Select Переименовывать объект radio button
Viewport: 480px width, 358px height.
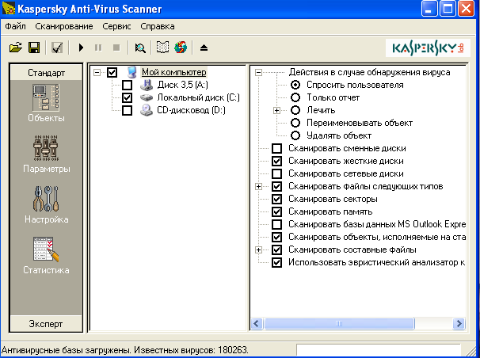coord(295,123)
